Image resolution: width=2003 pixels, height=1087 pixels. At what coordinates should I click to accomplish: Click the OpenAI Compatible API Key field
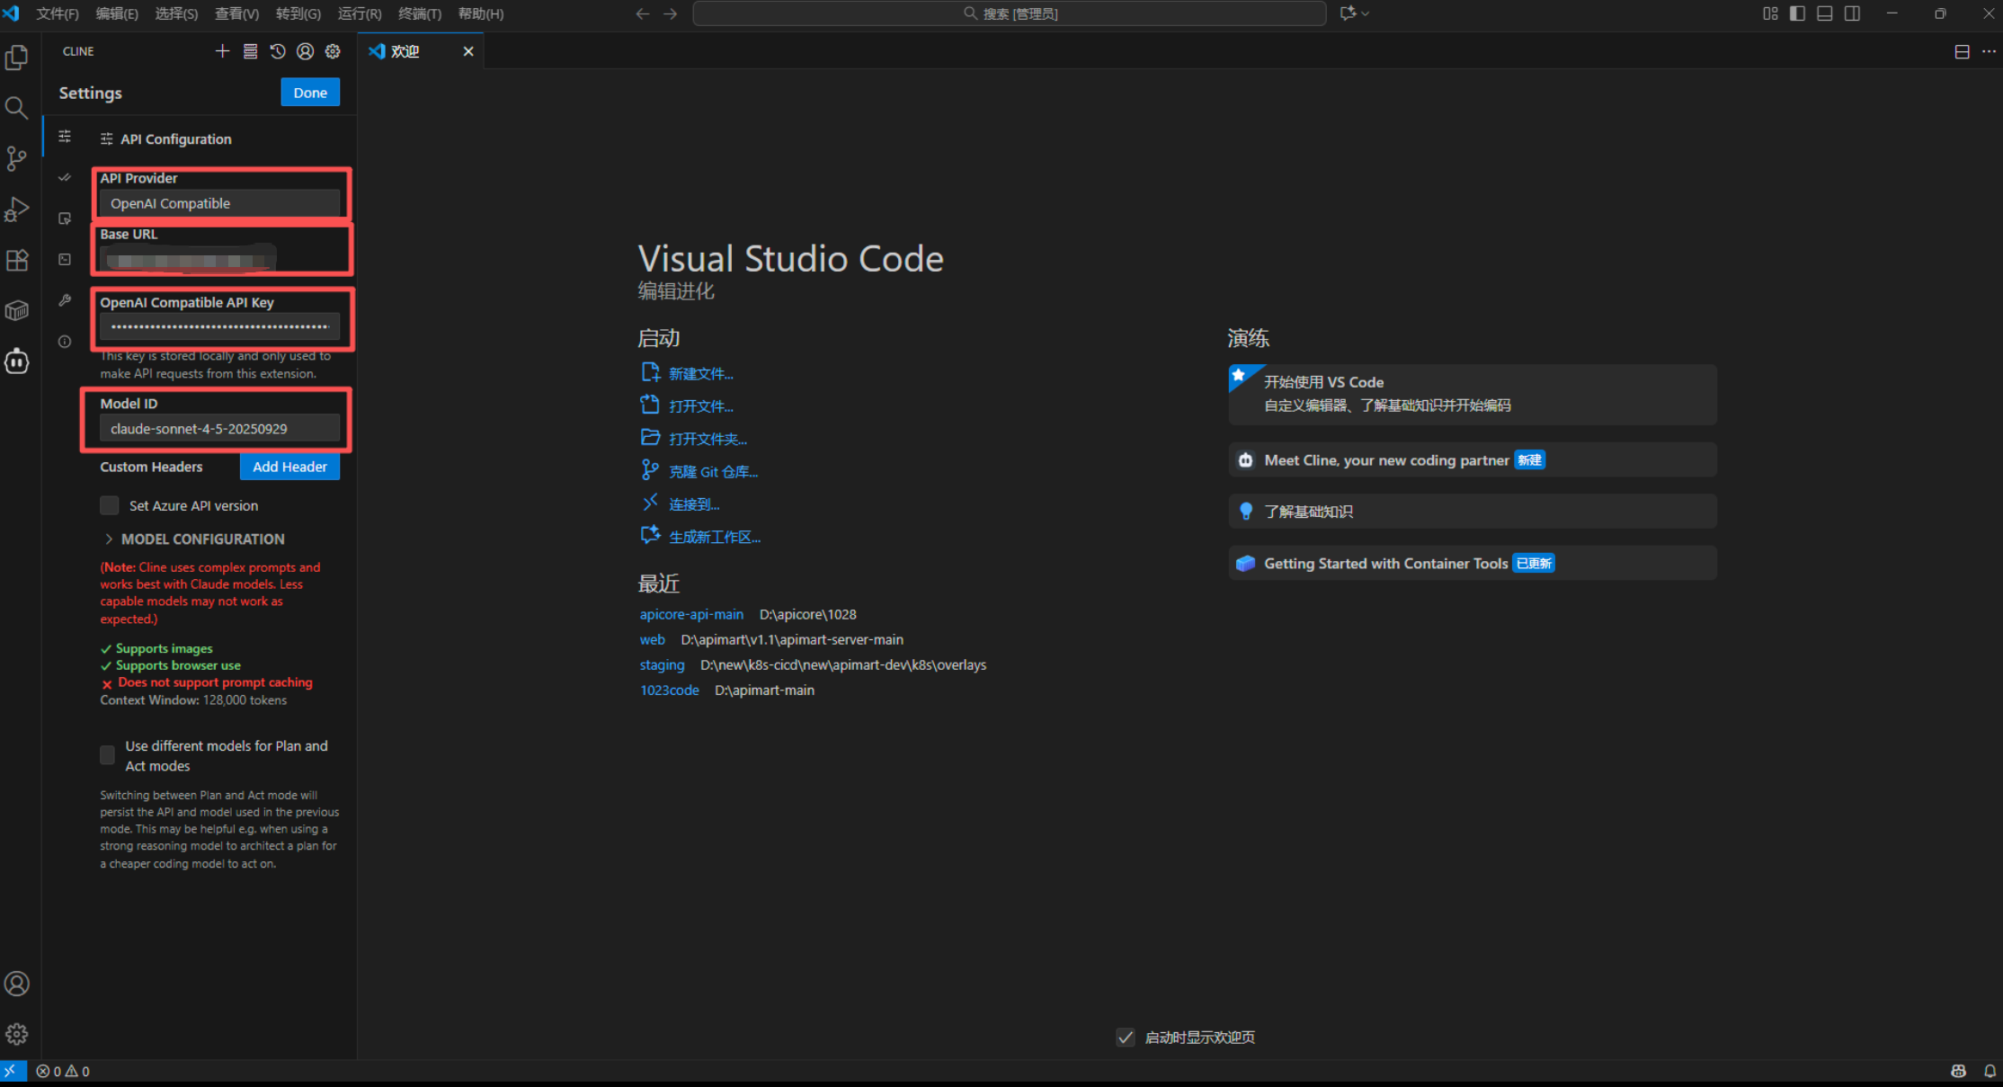220,326
